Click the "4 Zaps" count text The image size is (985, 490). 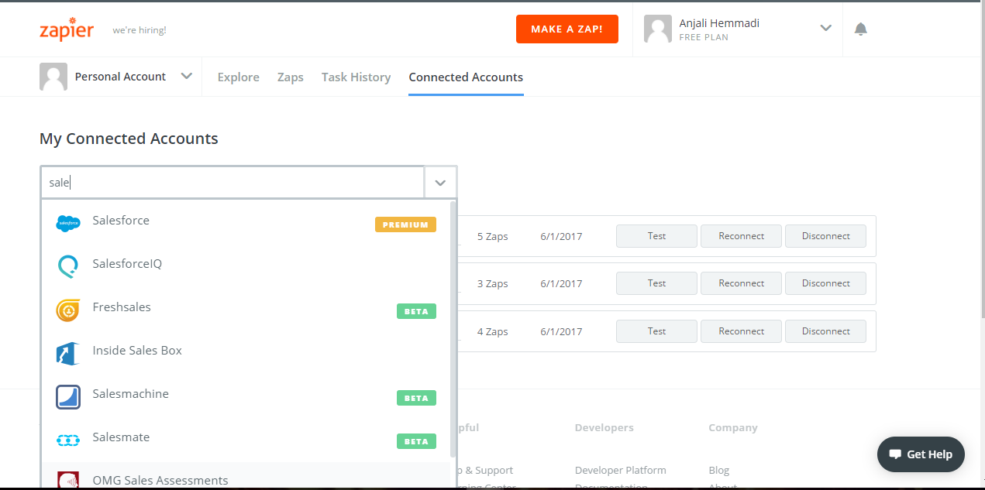[x=493, y=331]
